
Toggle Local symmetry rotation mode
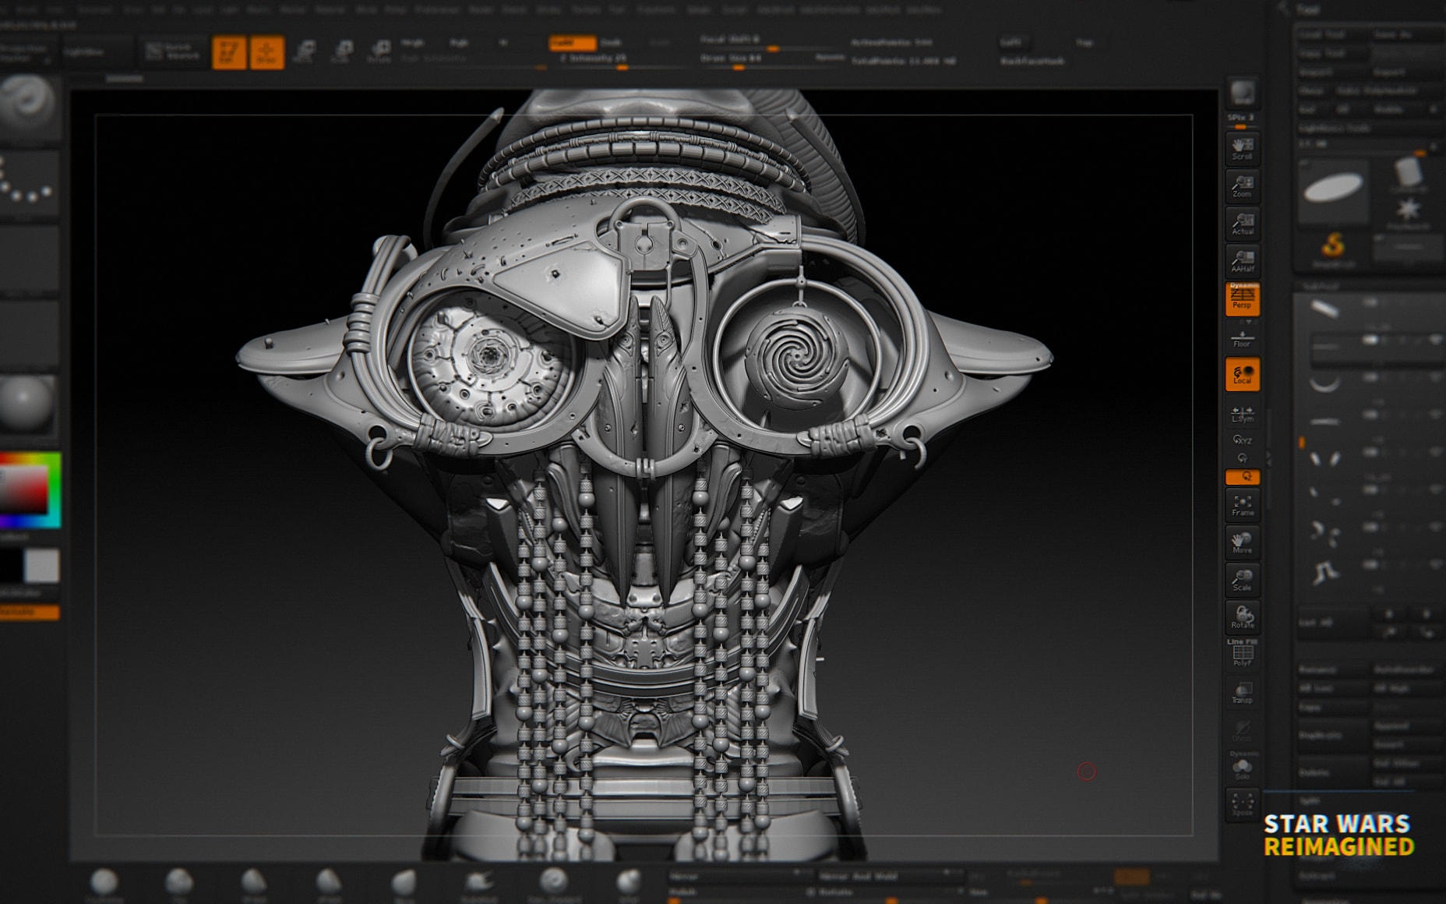click(x=1242, y=375)
